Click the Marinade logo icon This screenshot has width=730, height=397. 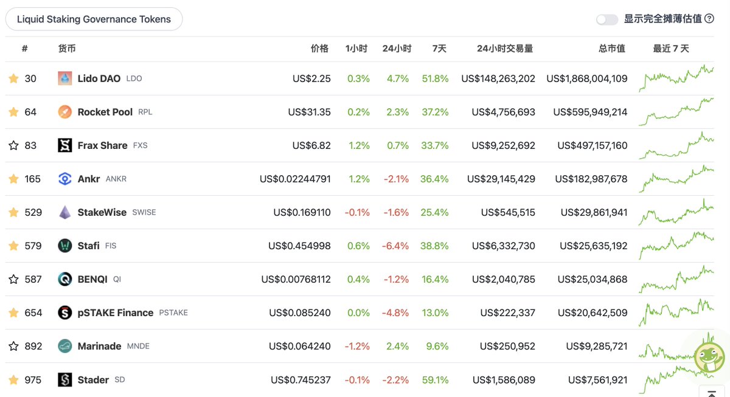point(65,346)
